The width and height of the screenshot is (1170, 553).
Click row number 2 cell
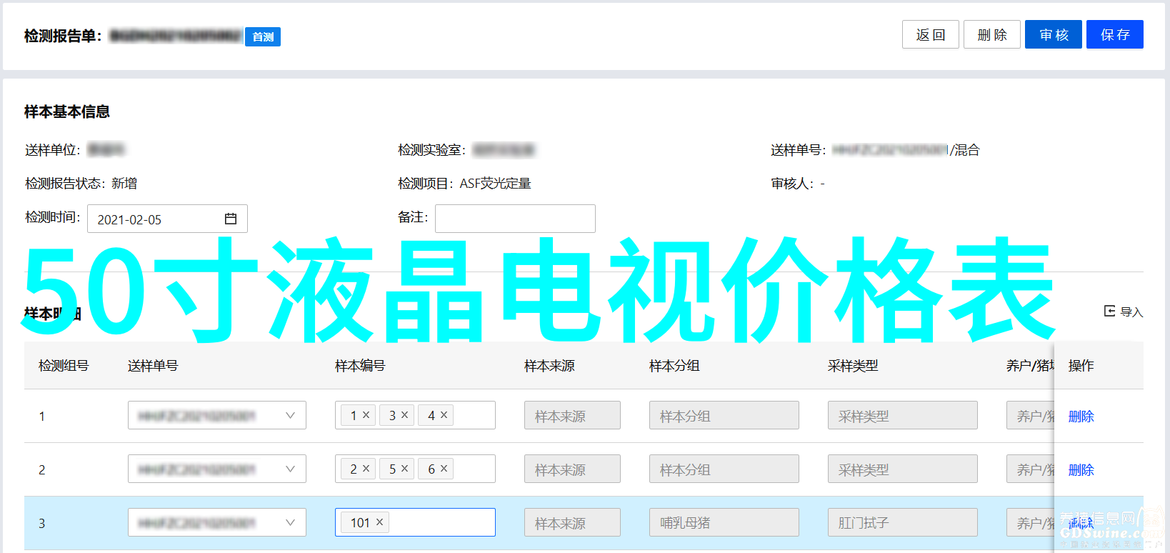41,469
